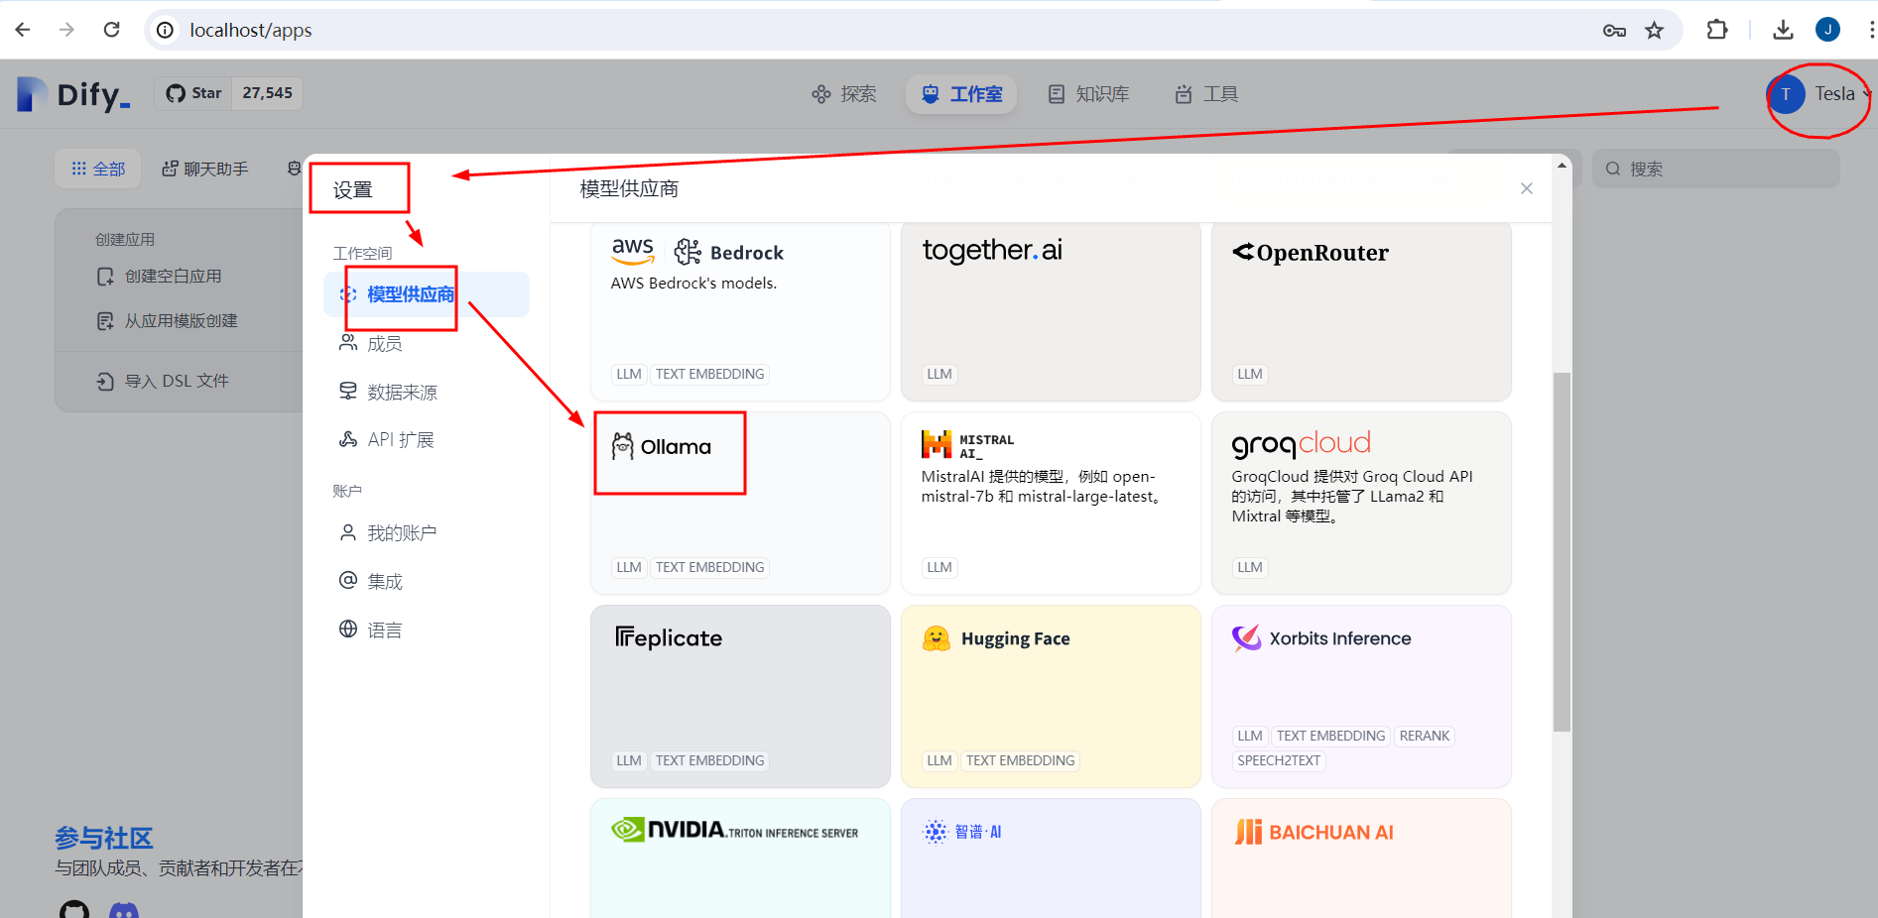Image resolution: width=1878 pixels, height=918 pixels.
Task: Click the 语言 globe icon
Action: (348, 629)
